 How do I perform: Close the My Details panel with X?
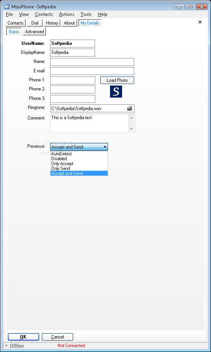pos(200,22)
